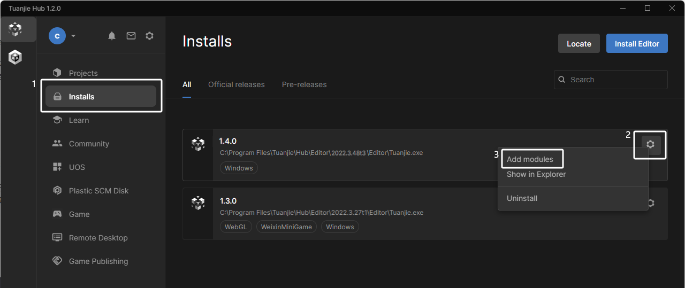Choose Add modules from context menu
Viewport: 685px width, 288px height.
point(530,159)
